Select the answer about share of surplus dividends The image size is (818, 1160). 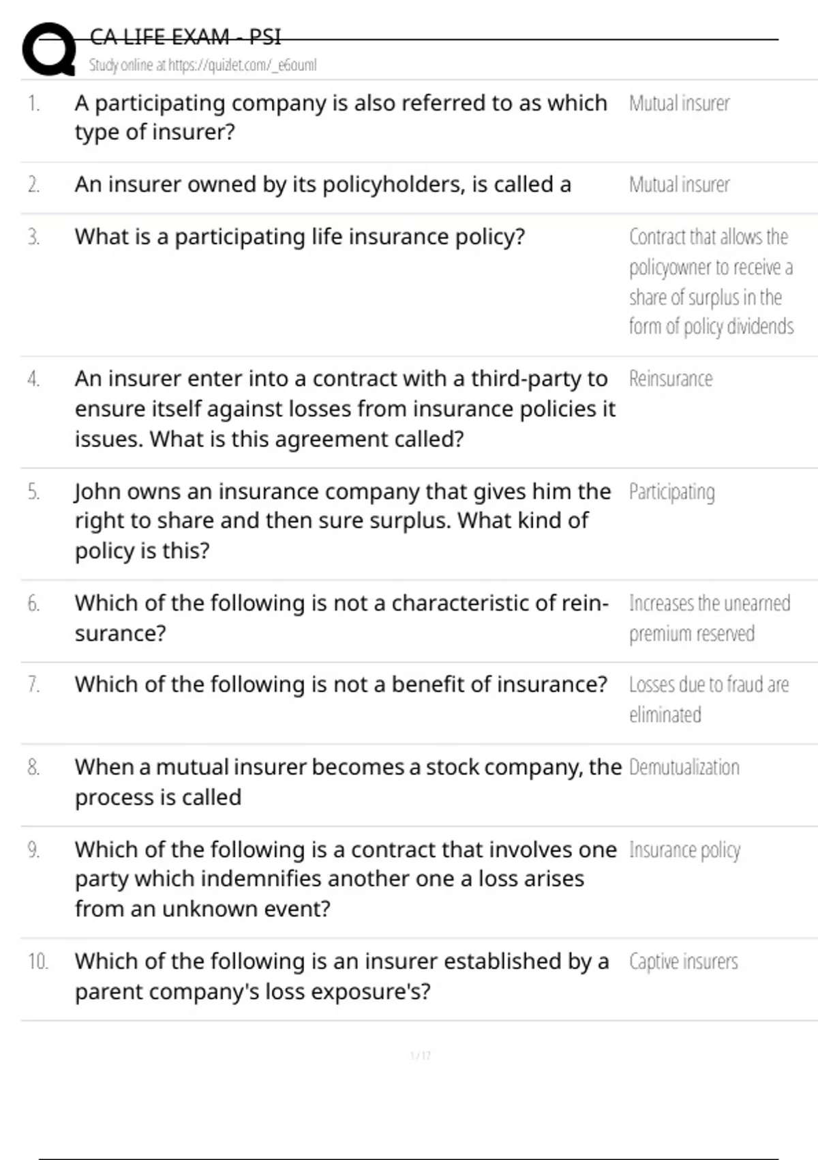click(710, 282)
